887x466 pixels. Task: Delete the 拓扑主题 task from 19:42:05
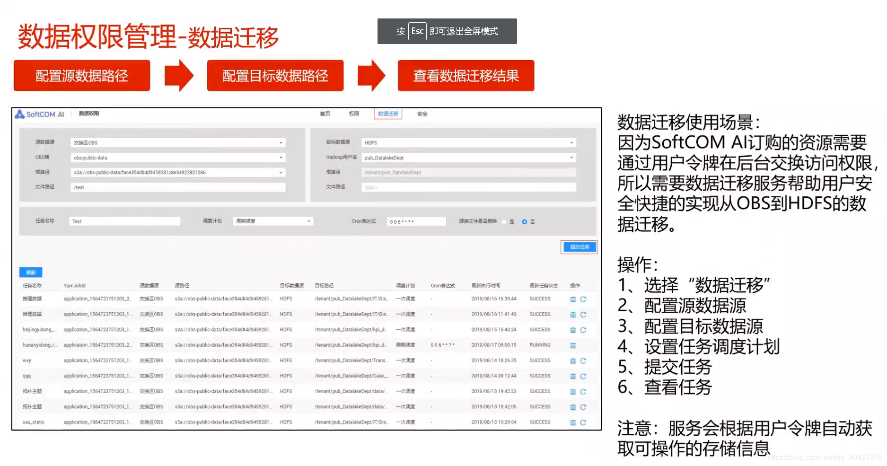(573, 407)
